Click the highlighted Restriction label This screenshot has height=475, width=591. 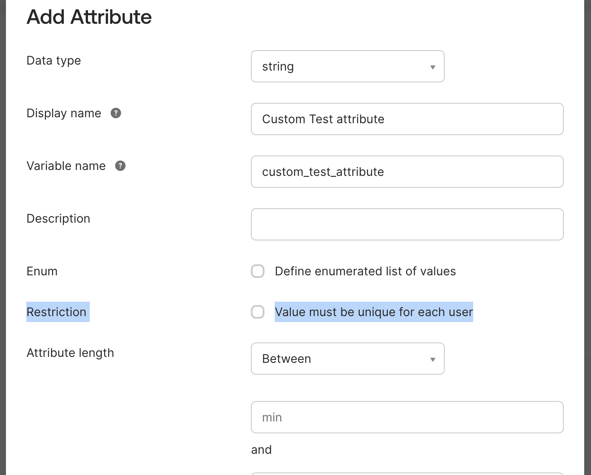coord(57,312)
